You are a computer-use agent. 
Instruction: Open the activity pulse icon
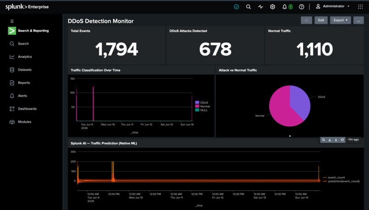pos(260,7)
